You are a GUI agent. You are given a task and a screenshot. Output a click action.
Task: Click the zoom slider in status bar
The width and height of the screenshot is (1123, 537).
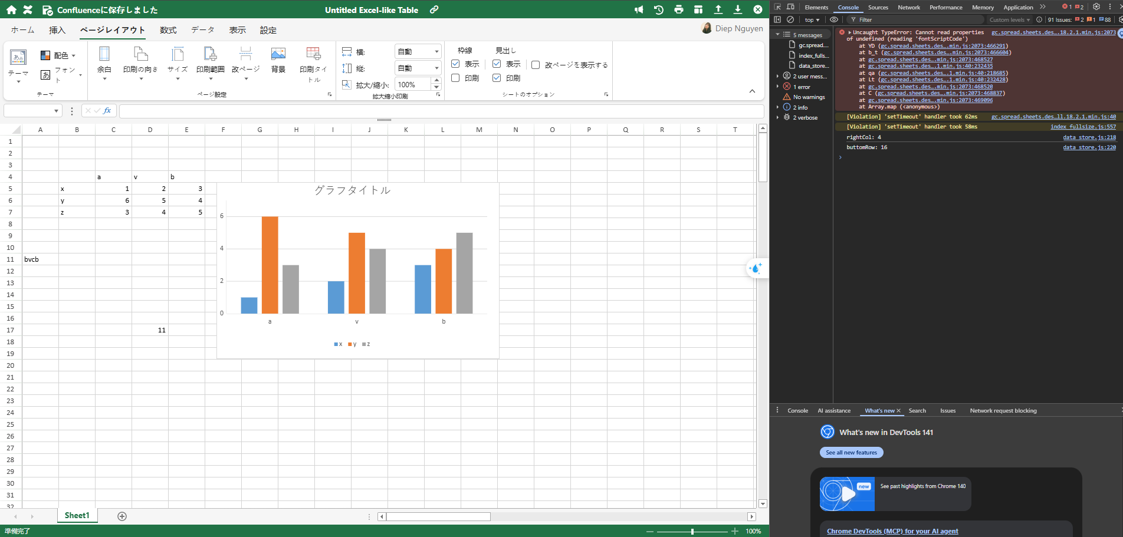pos(692,531)
